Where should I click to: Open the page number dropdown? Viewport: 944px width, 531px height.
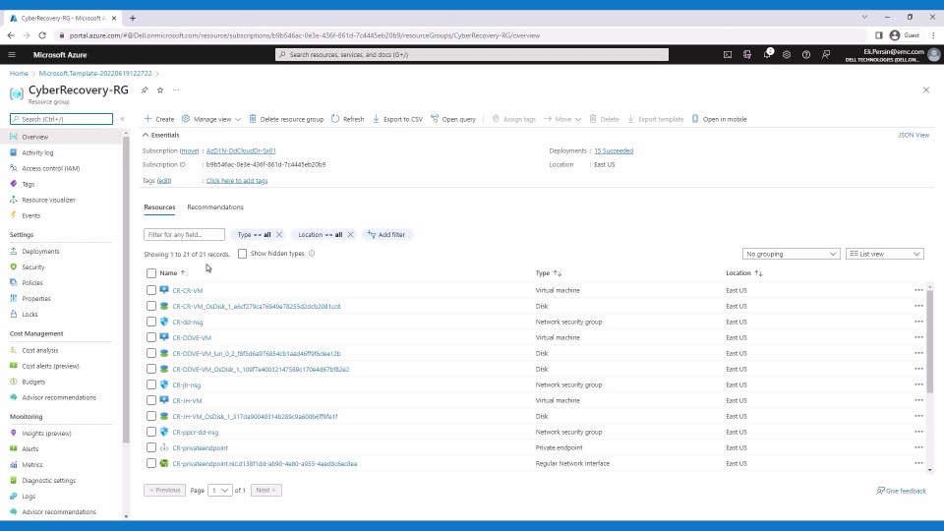[219, 490]
